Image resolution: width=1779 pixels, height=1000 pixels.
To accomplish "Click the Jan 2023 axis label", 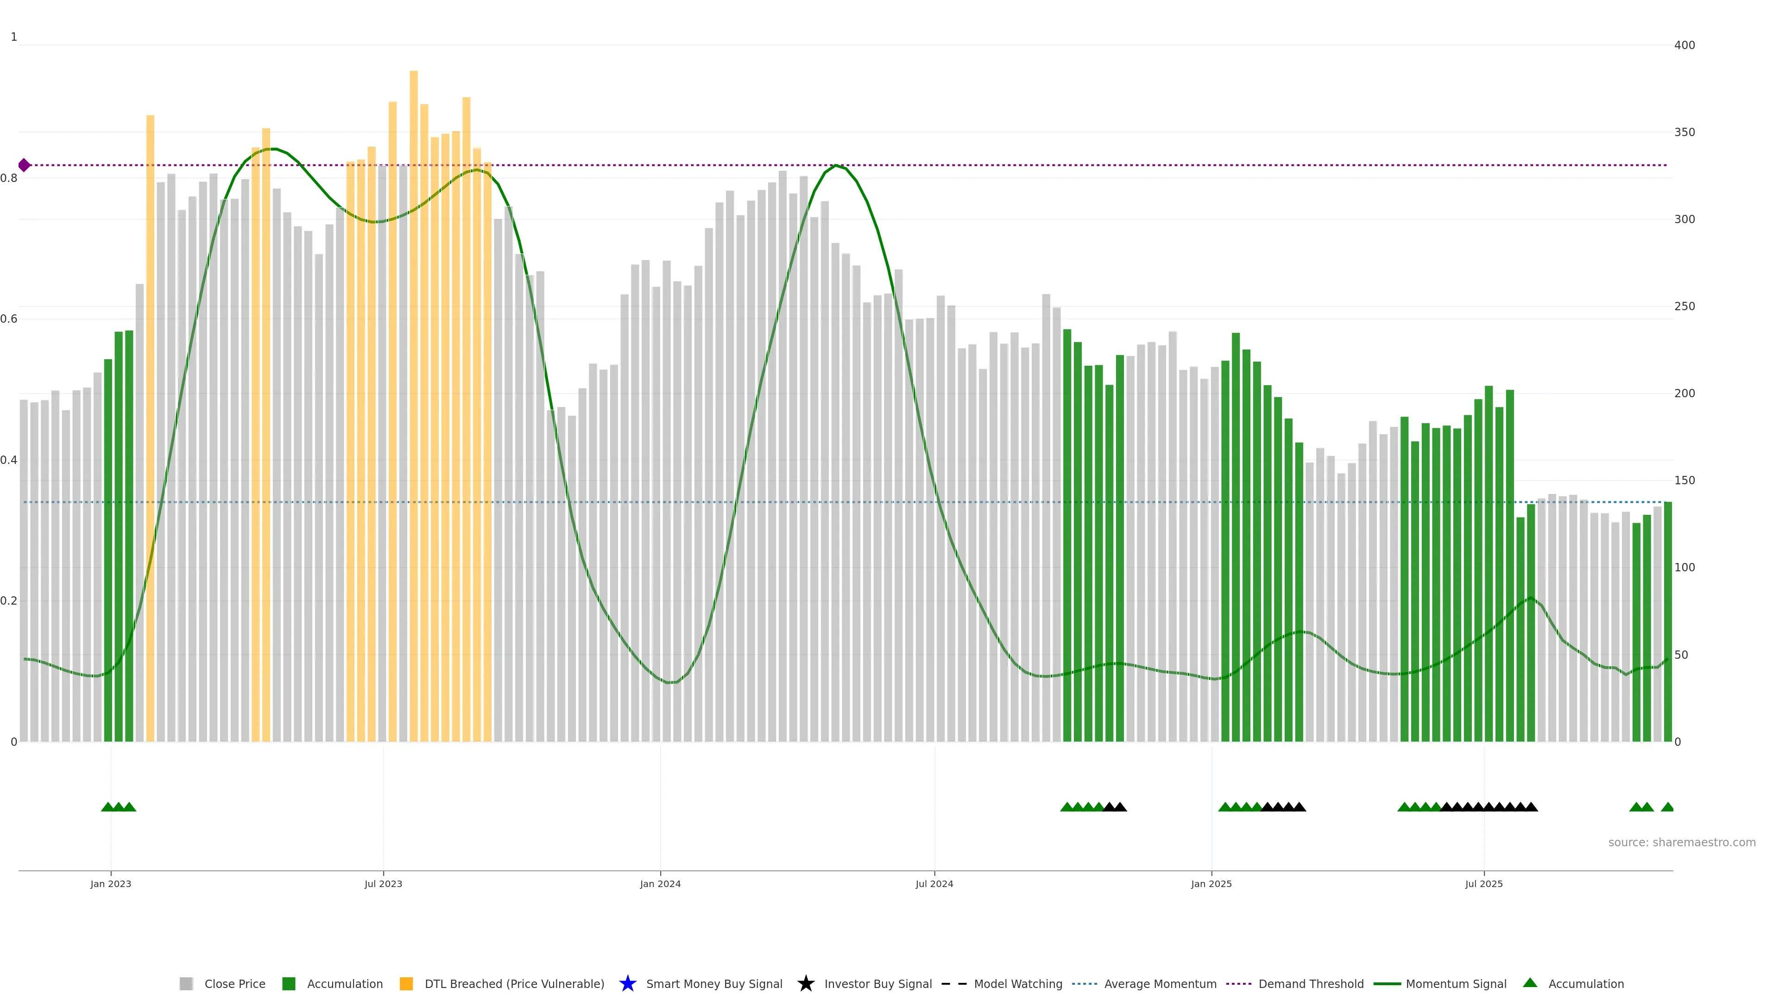I will (x=111, y=883).
